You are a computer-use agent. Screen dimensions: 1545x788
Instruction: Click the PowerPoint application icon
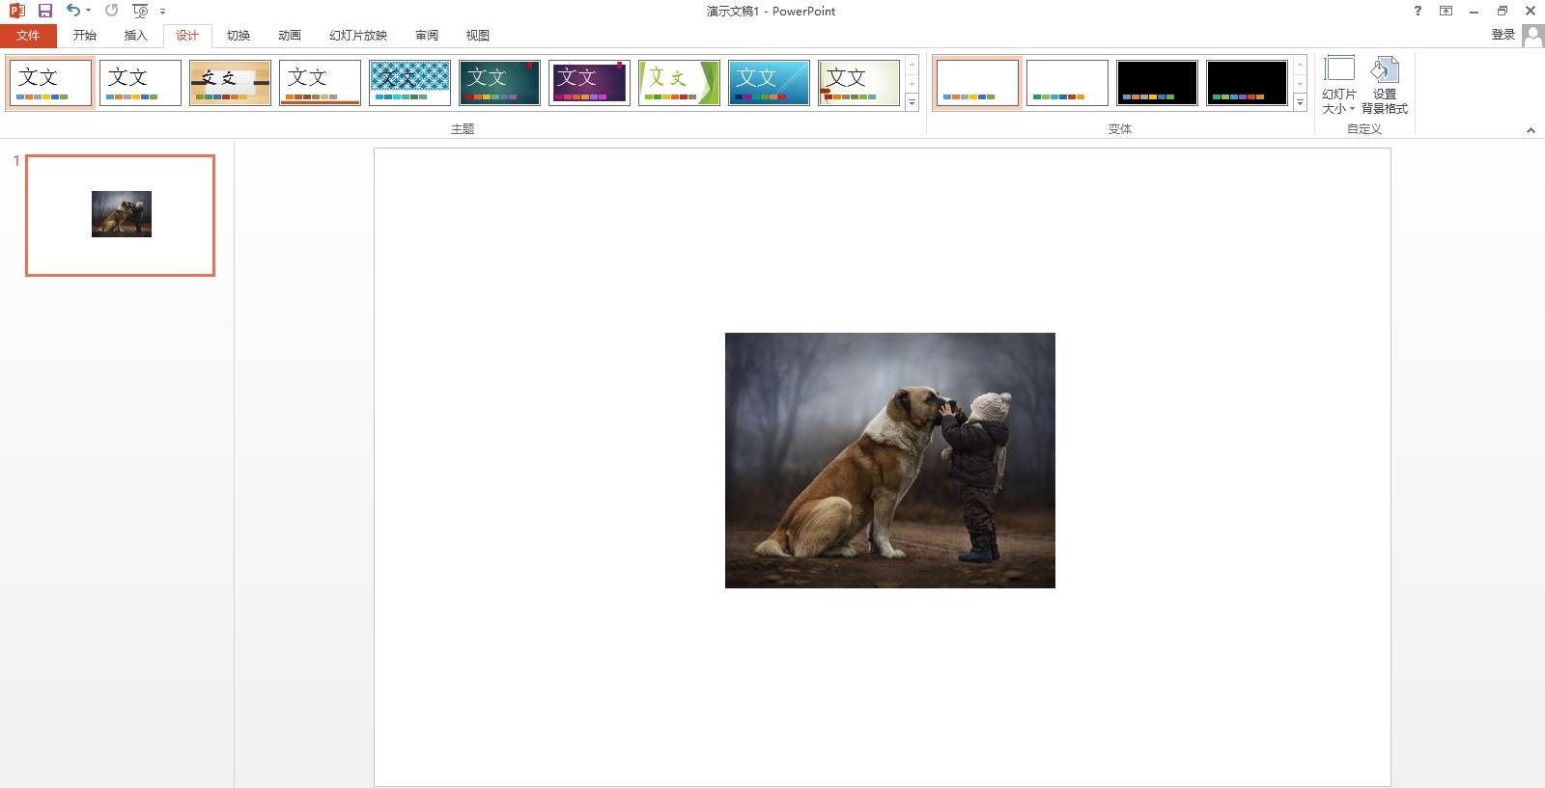[16, 11]
